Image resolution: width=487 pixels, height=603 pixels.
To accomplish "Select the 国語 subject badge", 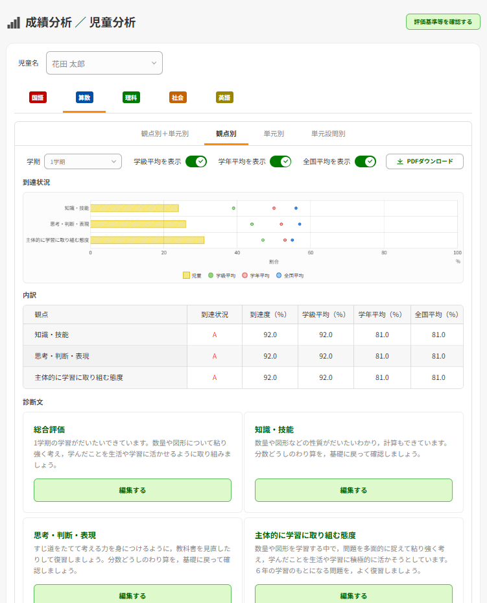I will tap(38, 97).
